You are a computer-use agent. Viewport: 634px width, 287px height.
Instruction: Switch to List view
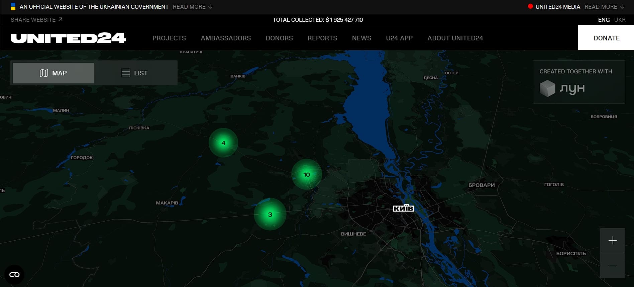point(135,73)
